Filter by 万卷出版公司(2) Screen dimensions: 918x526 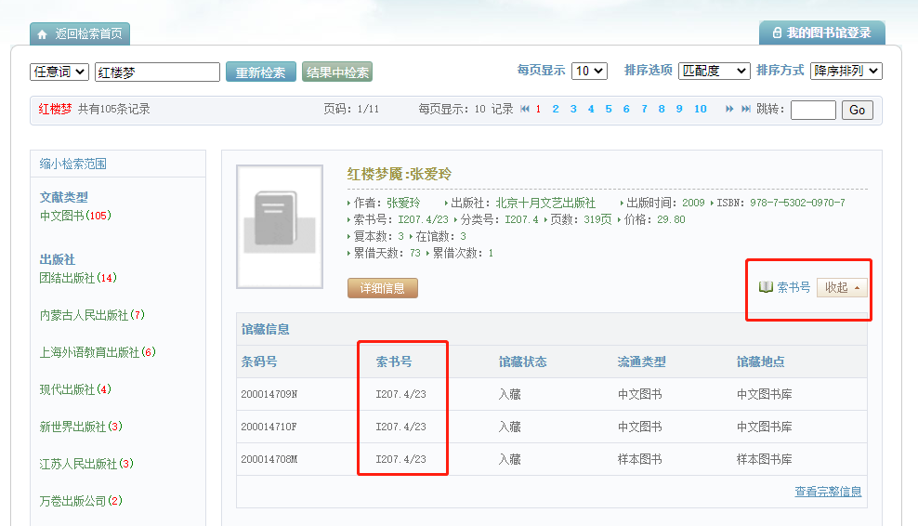coord(81,501)
